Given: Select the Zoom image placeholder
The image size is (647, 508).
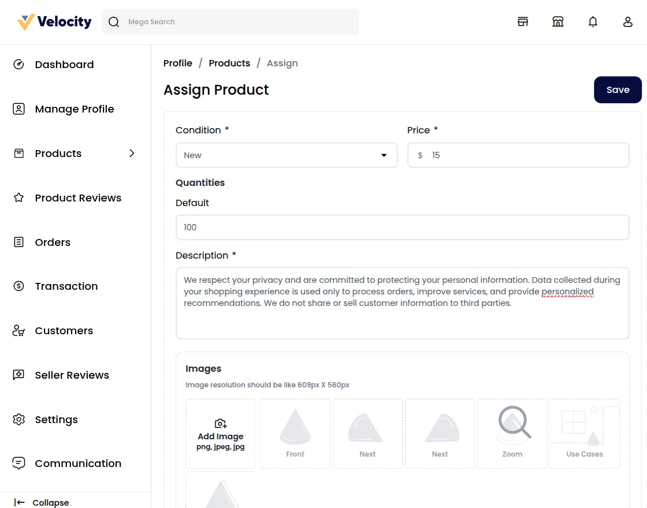Looking at the screenshot, I should click(512, 433).
